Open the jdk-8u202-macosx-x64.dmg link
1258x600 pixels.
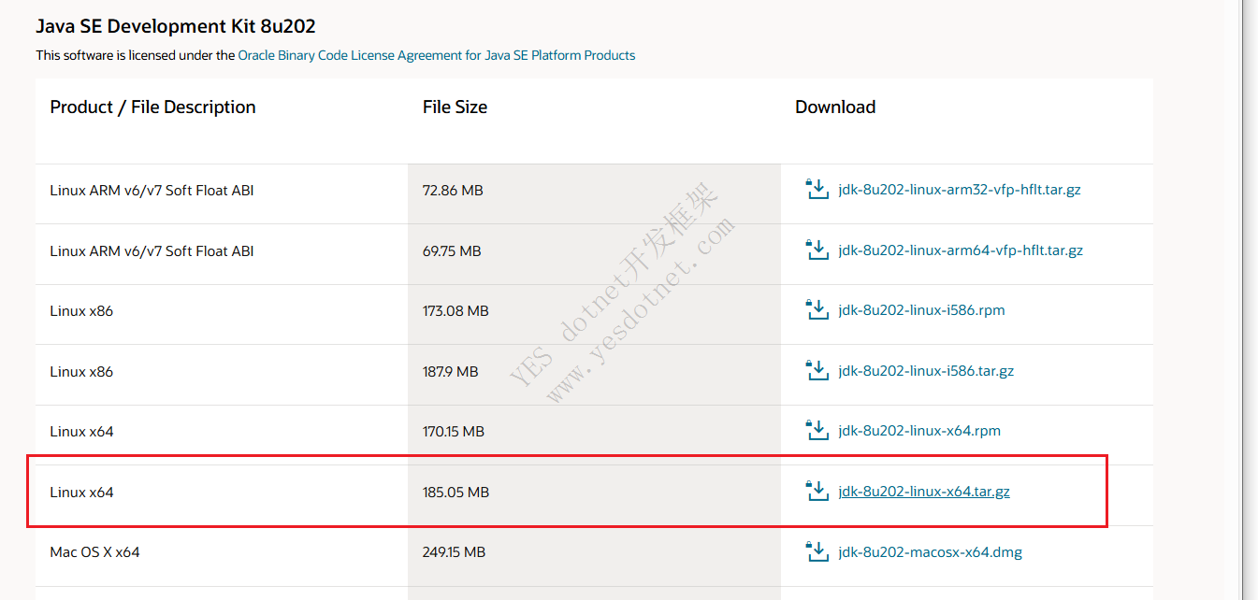click(931, 552)
